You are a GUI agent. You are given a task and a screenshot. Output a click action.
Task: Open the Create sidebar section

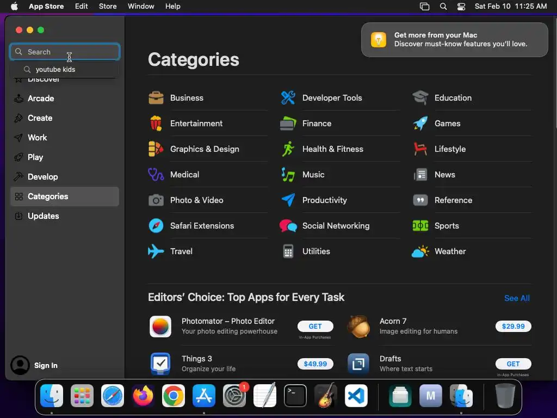pos(64,118)
